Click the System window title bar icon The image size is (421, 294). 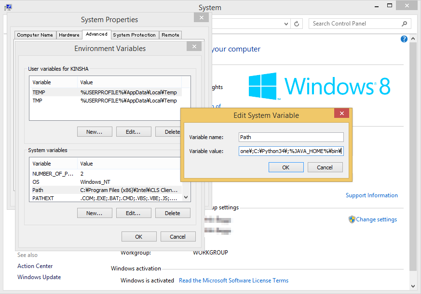(8, 7)
